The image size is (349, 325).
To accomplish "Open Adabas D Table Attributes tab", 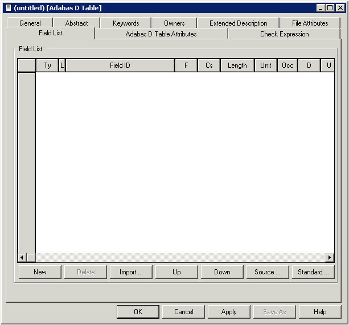I will 161,34.
